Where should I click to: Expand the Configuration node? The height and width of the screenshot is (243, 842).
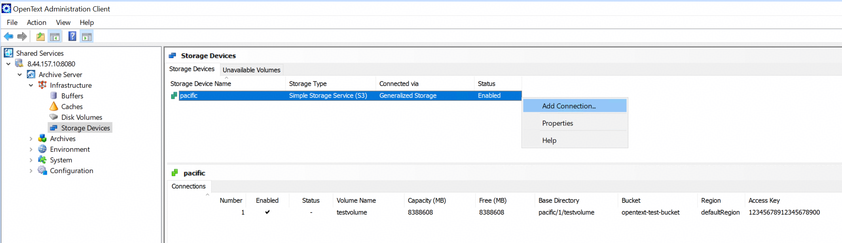tap(31, 170)
